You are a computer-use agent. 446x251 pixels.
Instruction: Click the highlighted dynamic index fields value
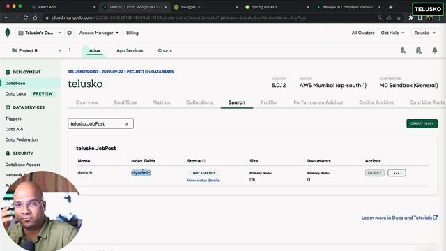tap(141, 173)
